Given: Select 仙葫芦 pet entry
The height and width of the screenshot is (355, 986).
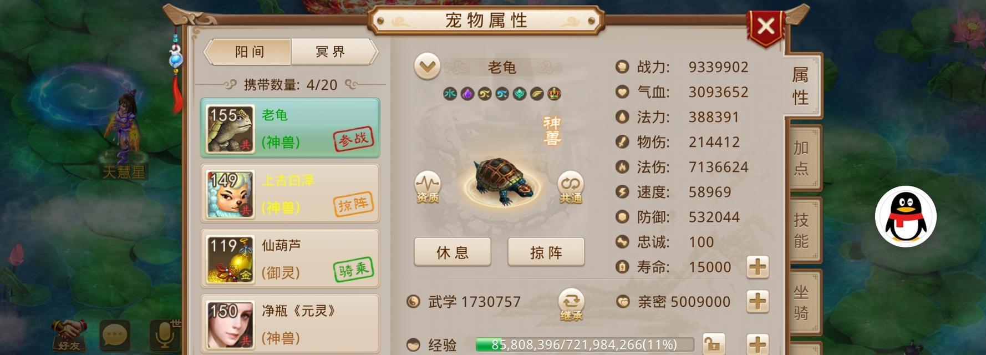Looking at the screenshot, I should [x=290, y=258].
